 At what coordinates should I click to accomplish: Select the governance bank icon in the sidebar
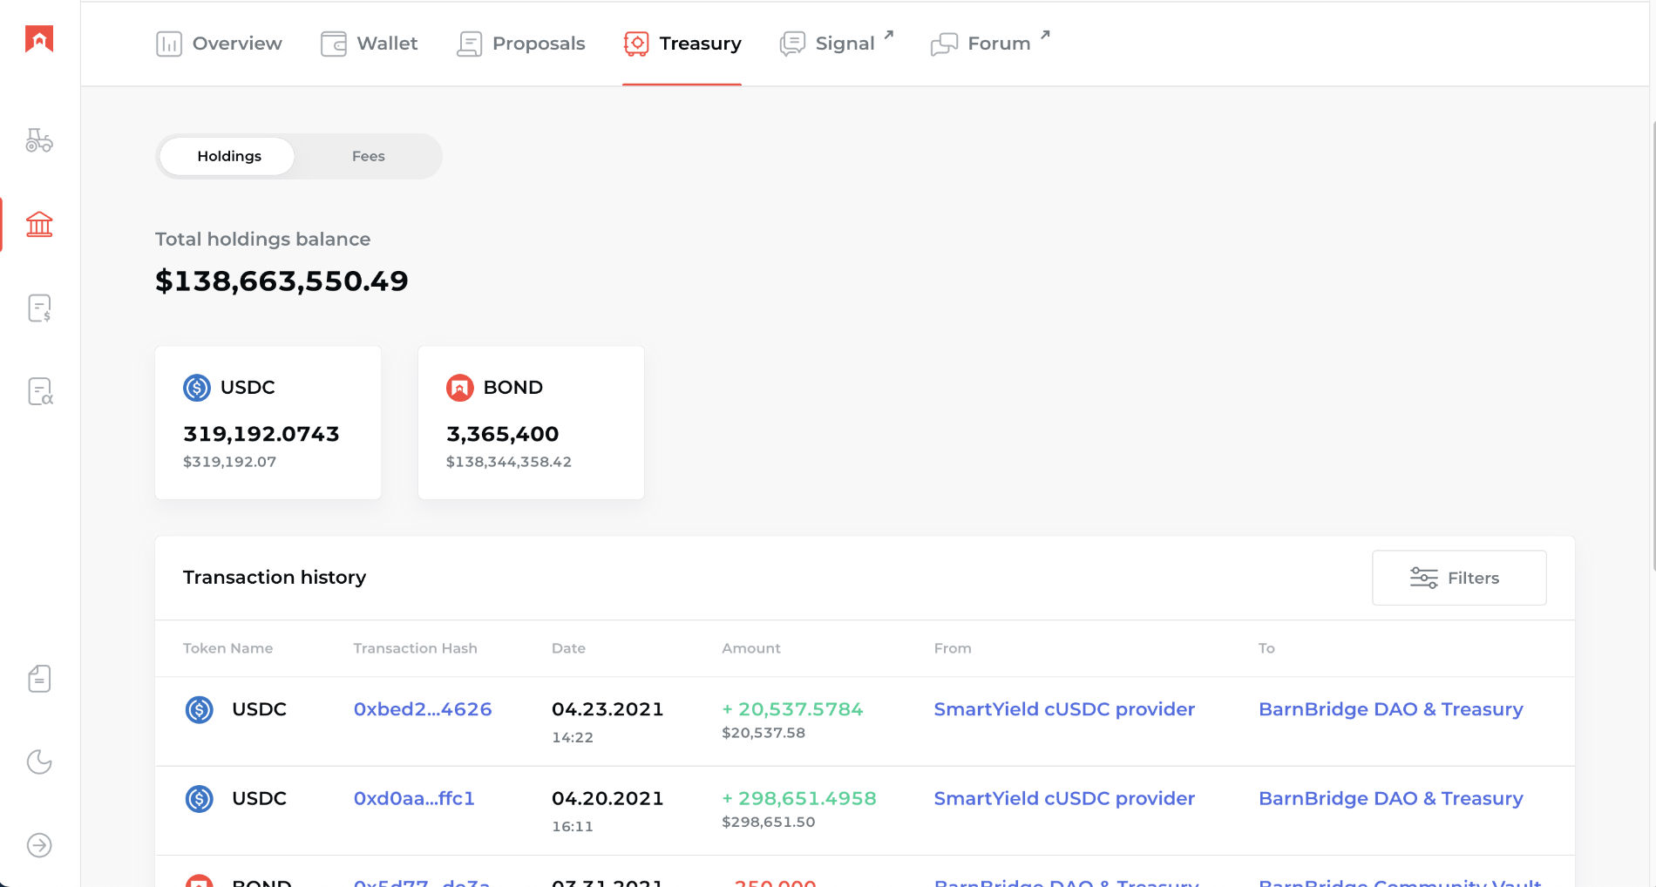39,224
